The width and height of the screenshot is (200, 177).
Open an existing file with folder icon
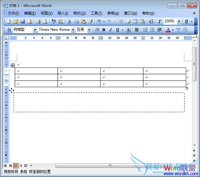tap(15, 21)
